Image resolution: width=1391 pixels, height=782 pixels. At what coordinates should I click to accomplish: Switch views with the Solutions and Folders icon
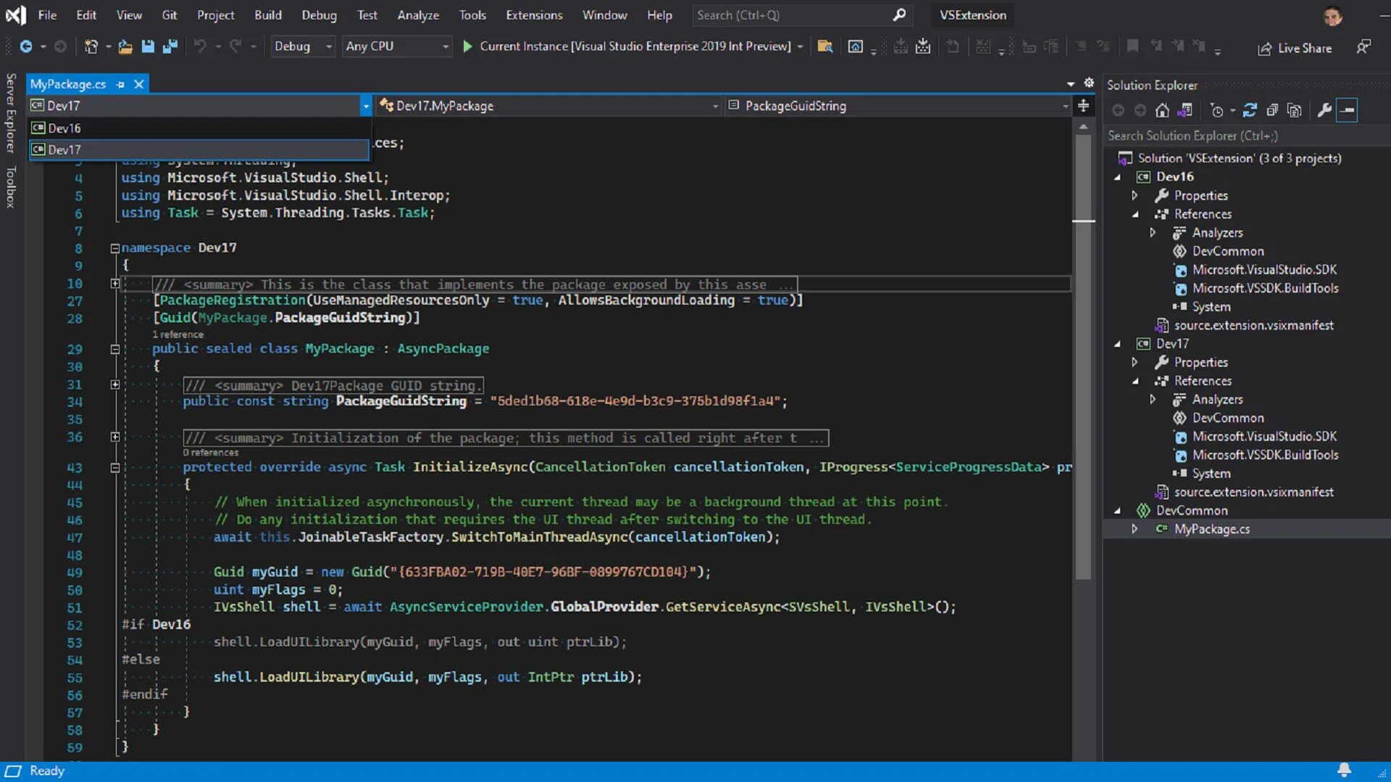[x=1185, y=110]
